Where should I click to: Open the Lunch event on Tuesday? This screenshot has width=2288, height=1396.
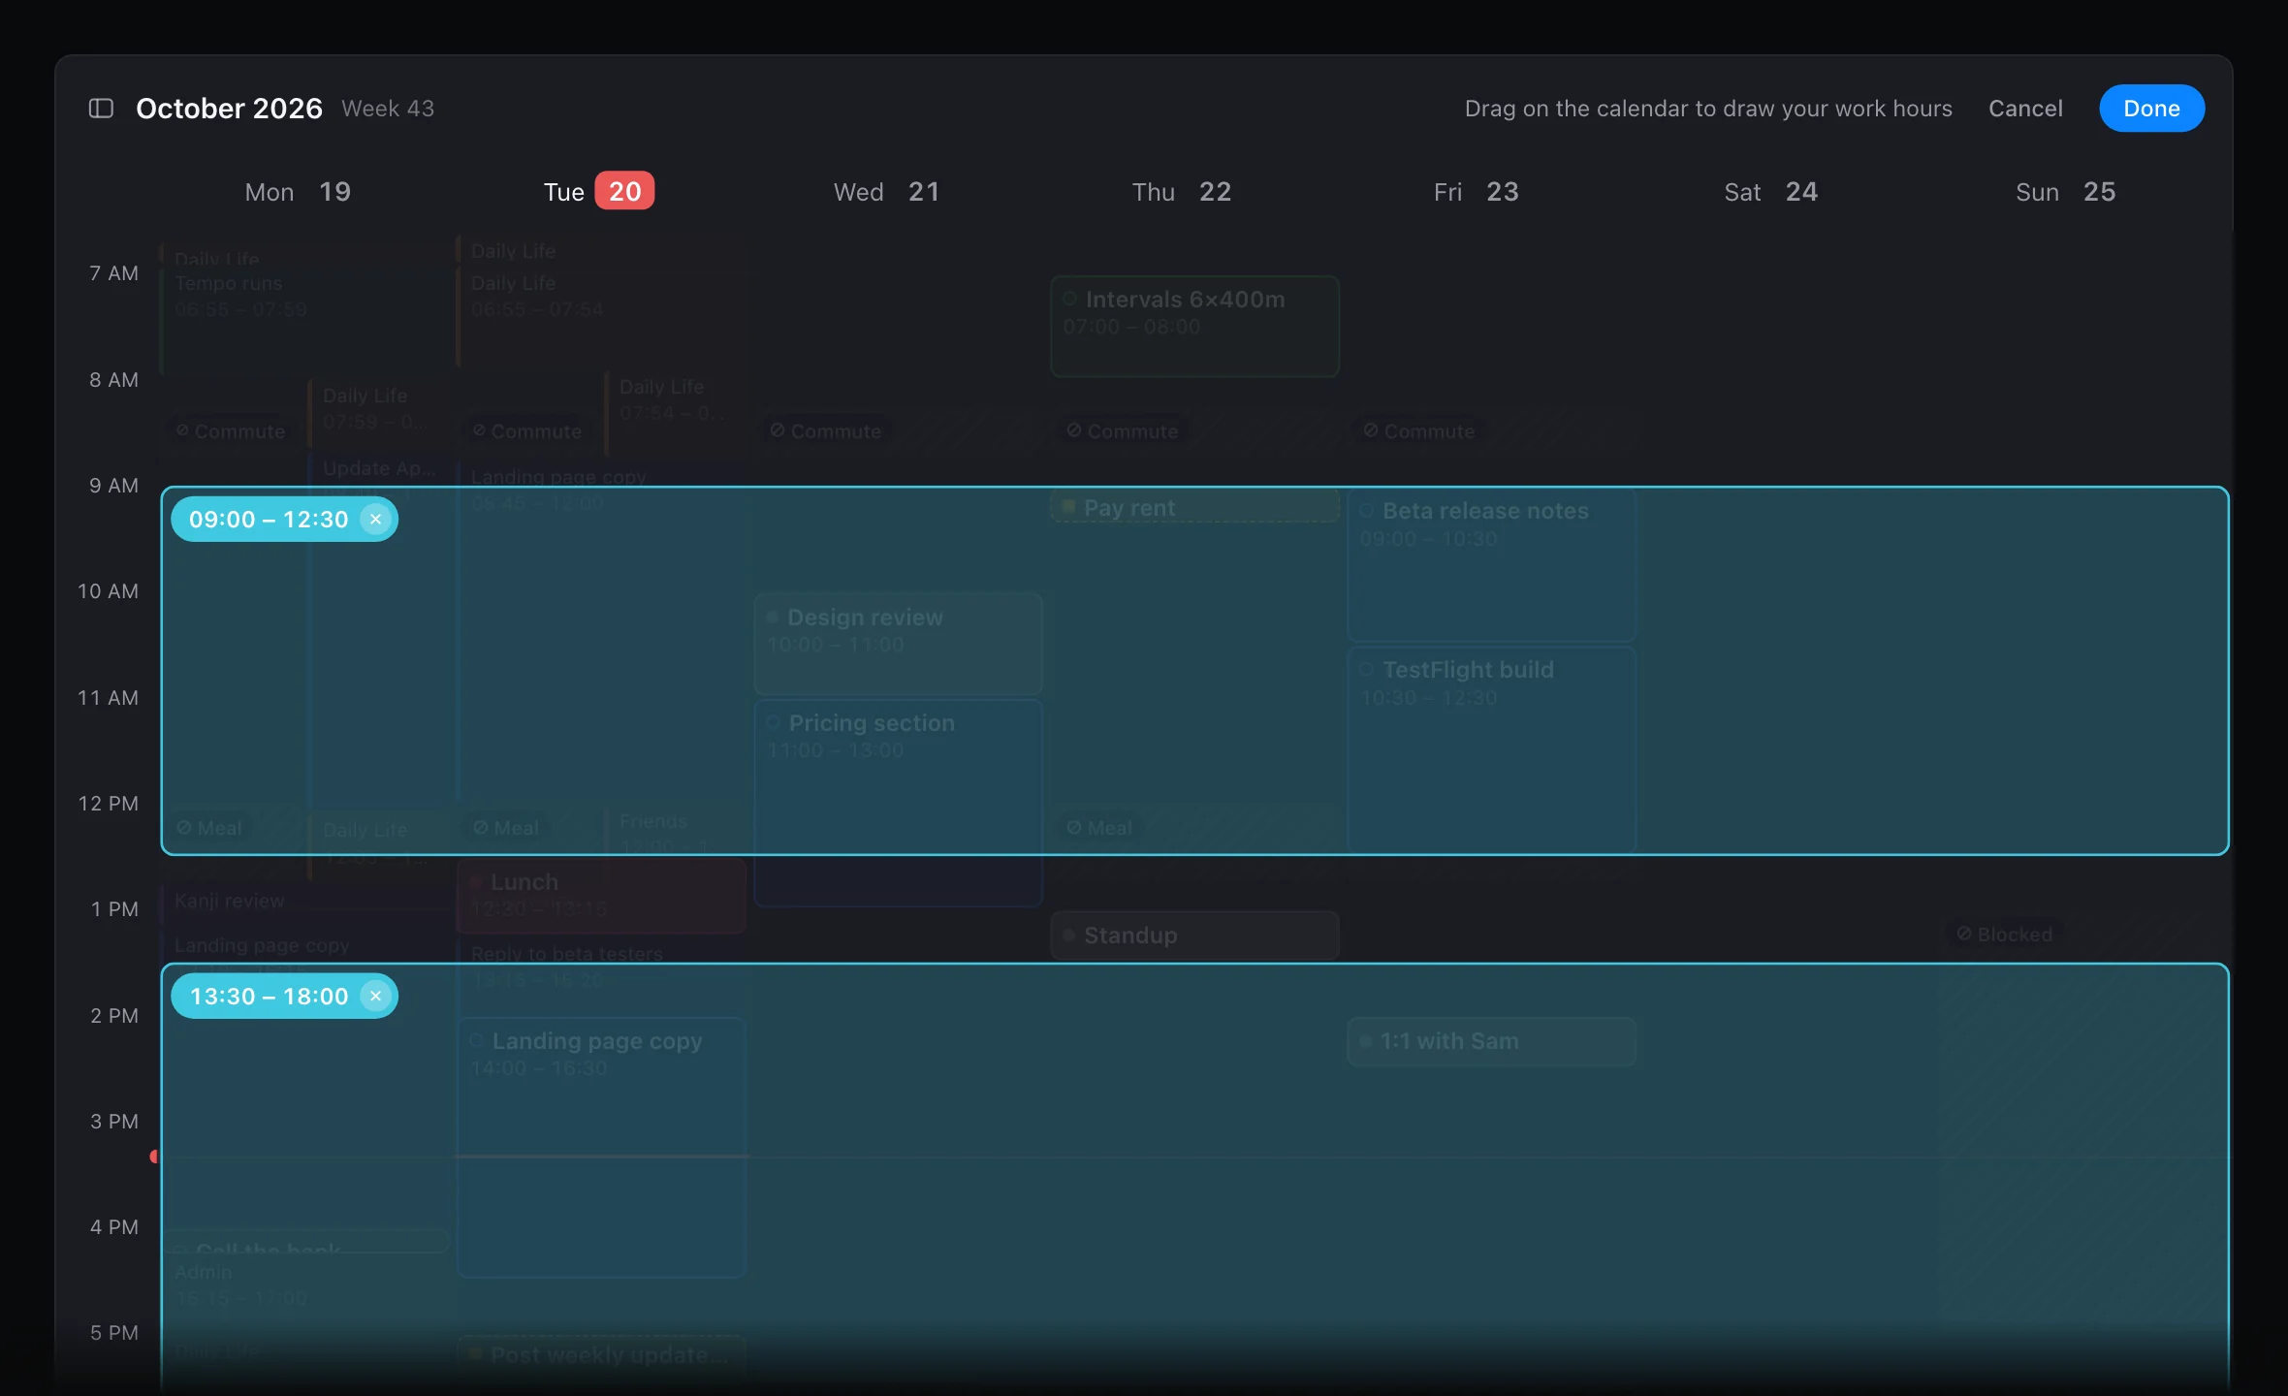(601, 895)
